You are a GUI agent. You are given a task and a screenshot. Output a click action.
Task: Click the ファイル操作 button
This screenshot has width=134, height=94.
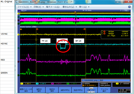(x=104, y=90)
